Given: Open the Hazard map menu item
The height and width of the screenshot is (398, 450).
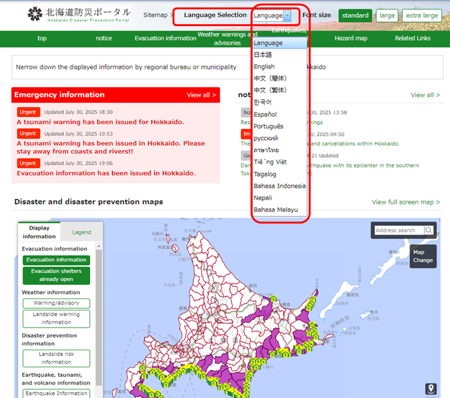Looking at the screenshot, I should 351,38.
